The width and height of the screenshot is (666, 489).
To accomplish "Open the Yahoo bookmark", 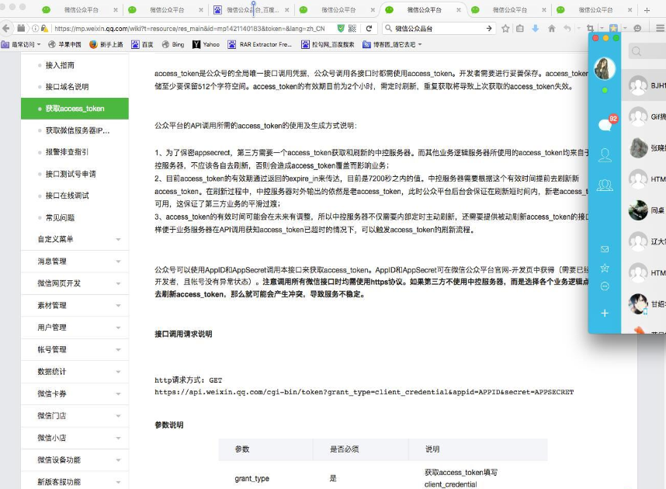I will tap(206, 44).
